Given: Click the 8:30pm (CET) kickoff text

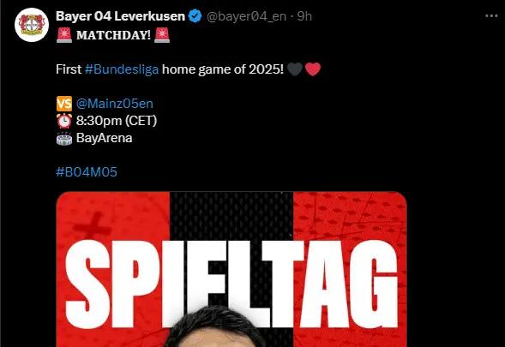Looking at the screenshot, I should click(117, 121).
